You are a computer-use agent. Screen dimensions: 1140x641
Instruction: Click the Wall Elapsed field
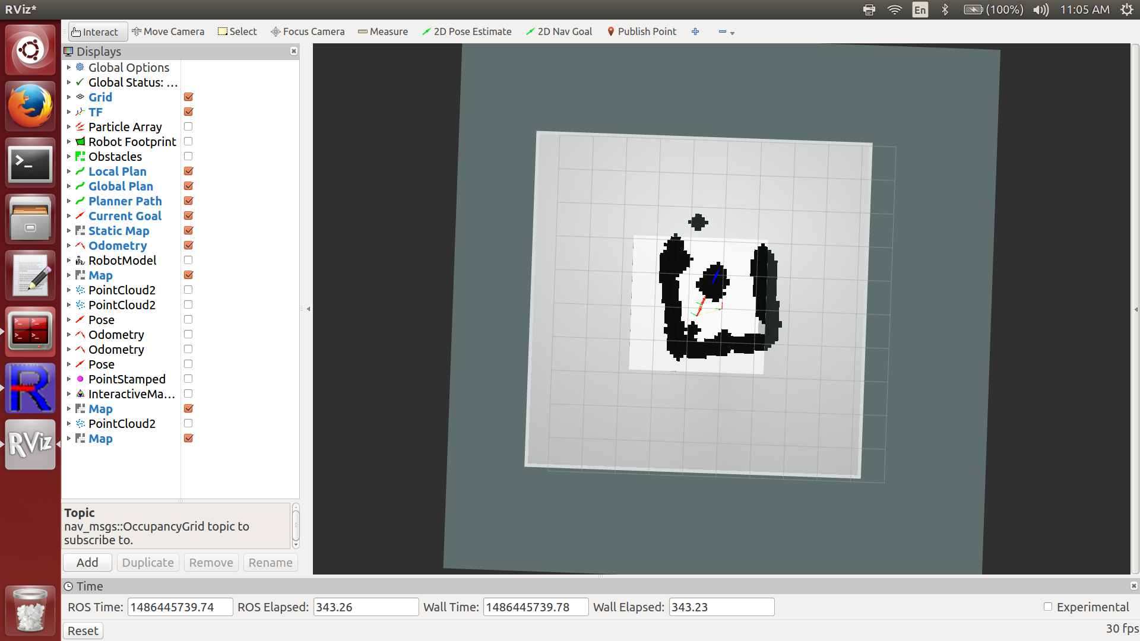coord(721,607)
